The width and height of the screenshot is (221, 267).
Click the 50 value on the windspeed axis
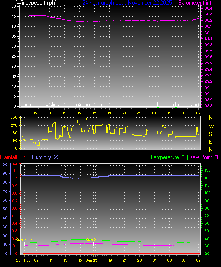pyautogui.click(x=14, y=6)
